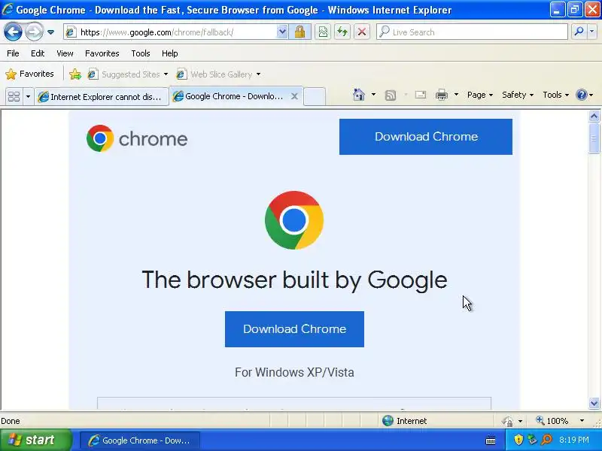602x451 pixels.
Task: Open the File menu
Action: pyautogui.click(x=13, y=53)
